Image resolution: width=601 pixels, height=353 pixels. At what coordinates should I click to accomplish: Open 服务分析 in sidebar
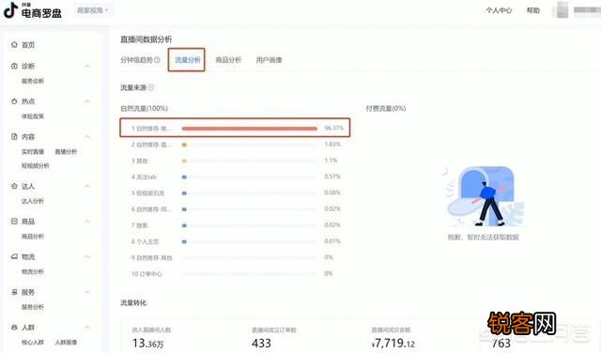point(33,307)
